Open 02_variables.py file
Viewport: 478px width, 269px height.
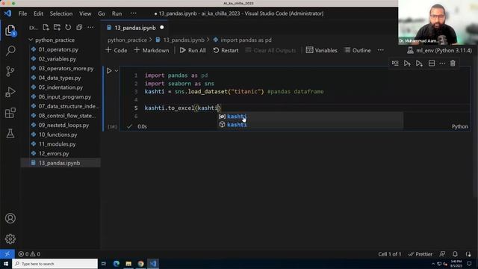pos(58,59)
